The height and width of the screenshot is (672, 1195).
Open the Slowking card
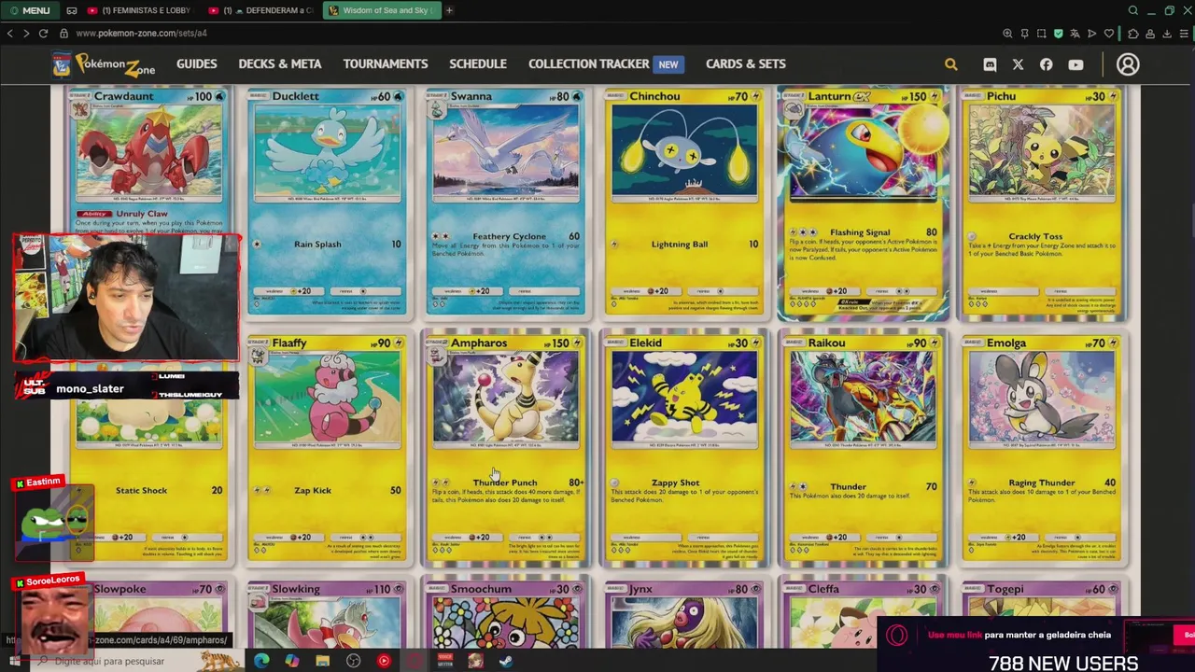328,613
